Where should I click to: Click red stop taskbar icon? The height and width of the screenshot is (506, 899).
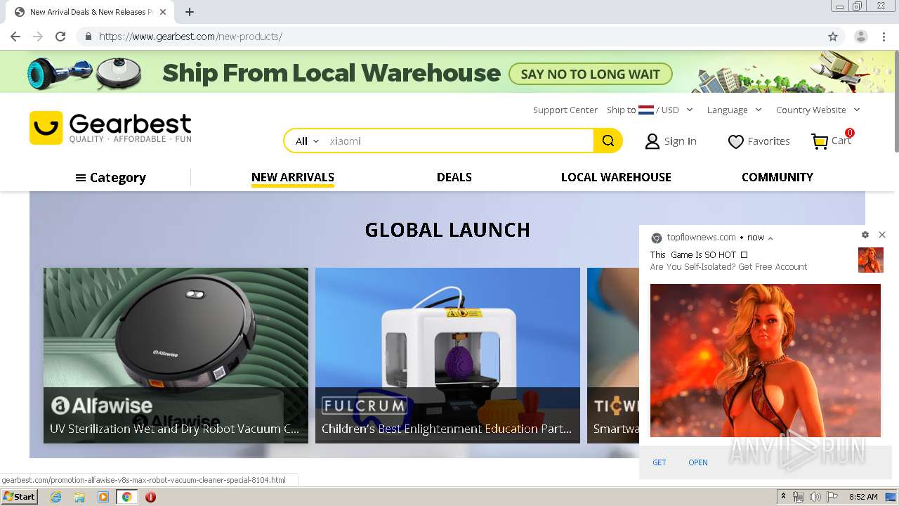150,497
